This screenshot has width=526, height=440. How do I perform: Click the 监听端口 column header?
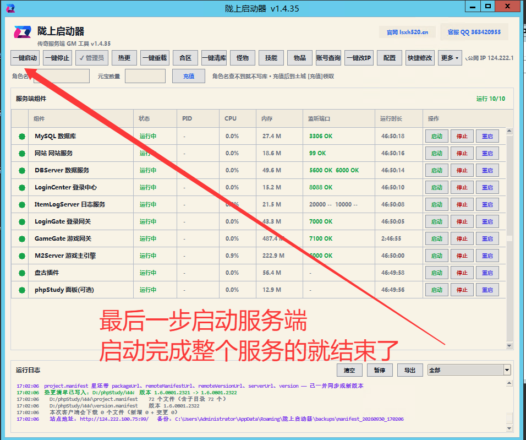coord(339,118)
